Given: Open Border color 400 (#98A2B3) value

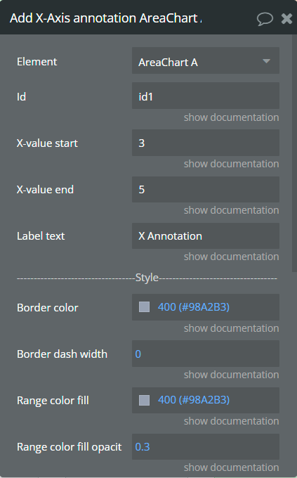Looking at the screenshot, I should [x=193, y=307].
